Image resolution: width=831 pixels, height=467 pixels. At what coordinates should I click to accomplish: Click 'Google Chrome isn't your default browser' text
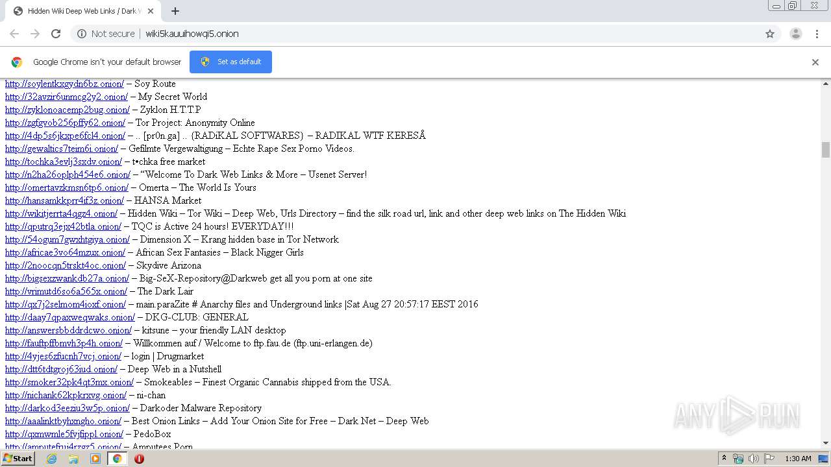(107, 62)
